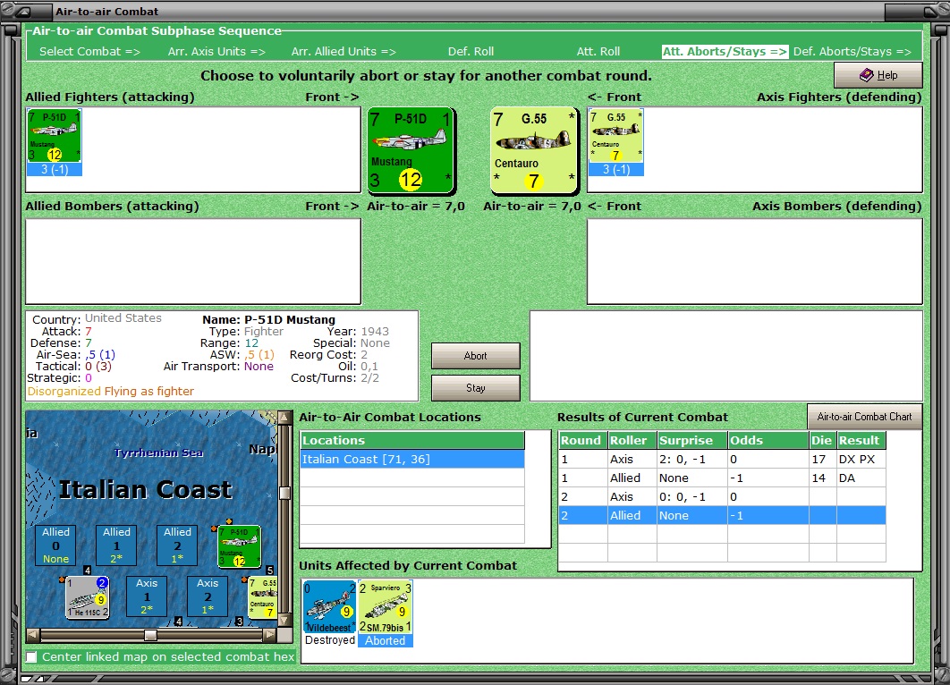Click the Arr. Axis Units subphase step

[216, 52]
